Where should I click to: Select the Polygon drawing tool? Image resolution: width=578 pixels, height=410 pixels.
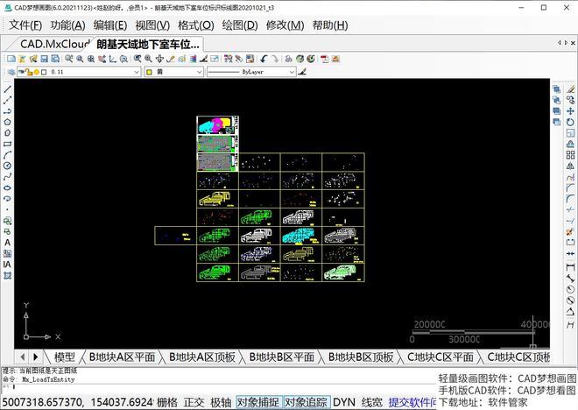click(7, 122)
